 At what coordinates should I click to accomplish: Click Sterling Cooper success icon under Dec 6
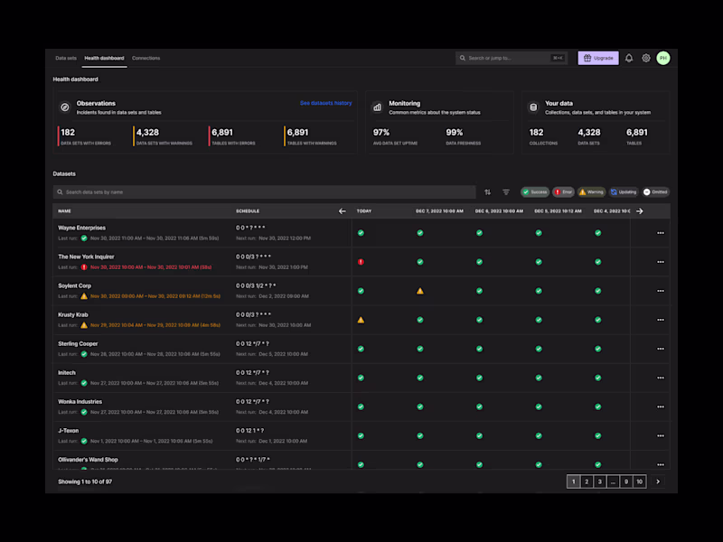click(x=479, y=349)
